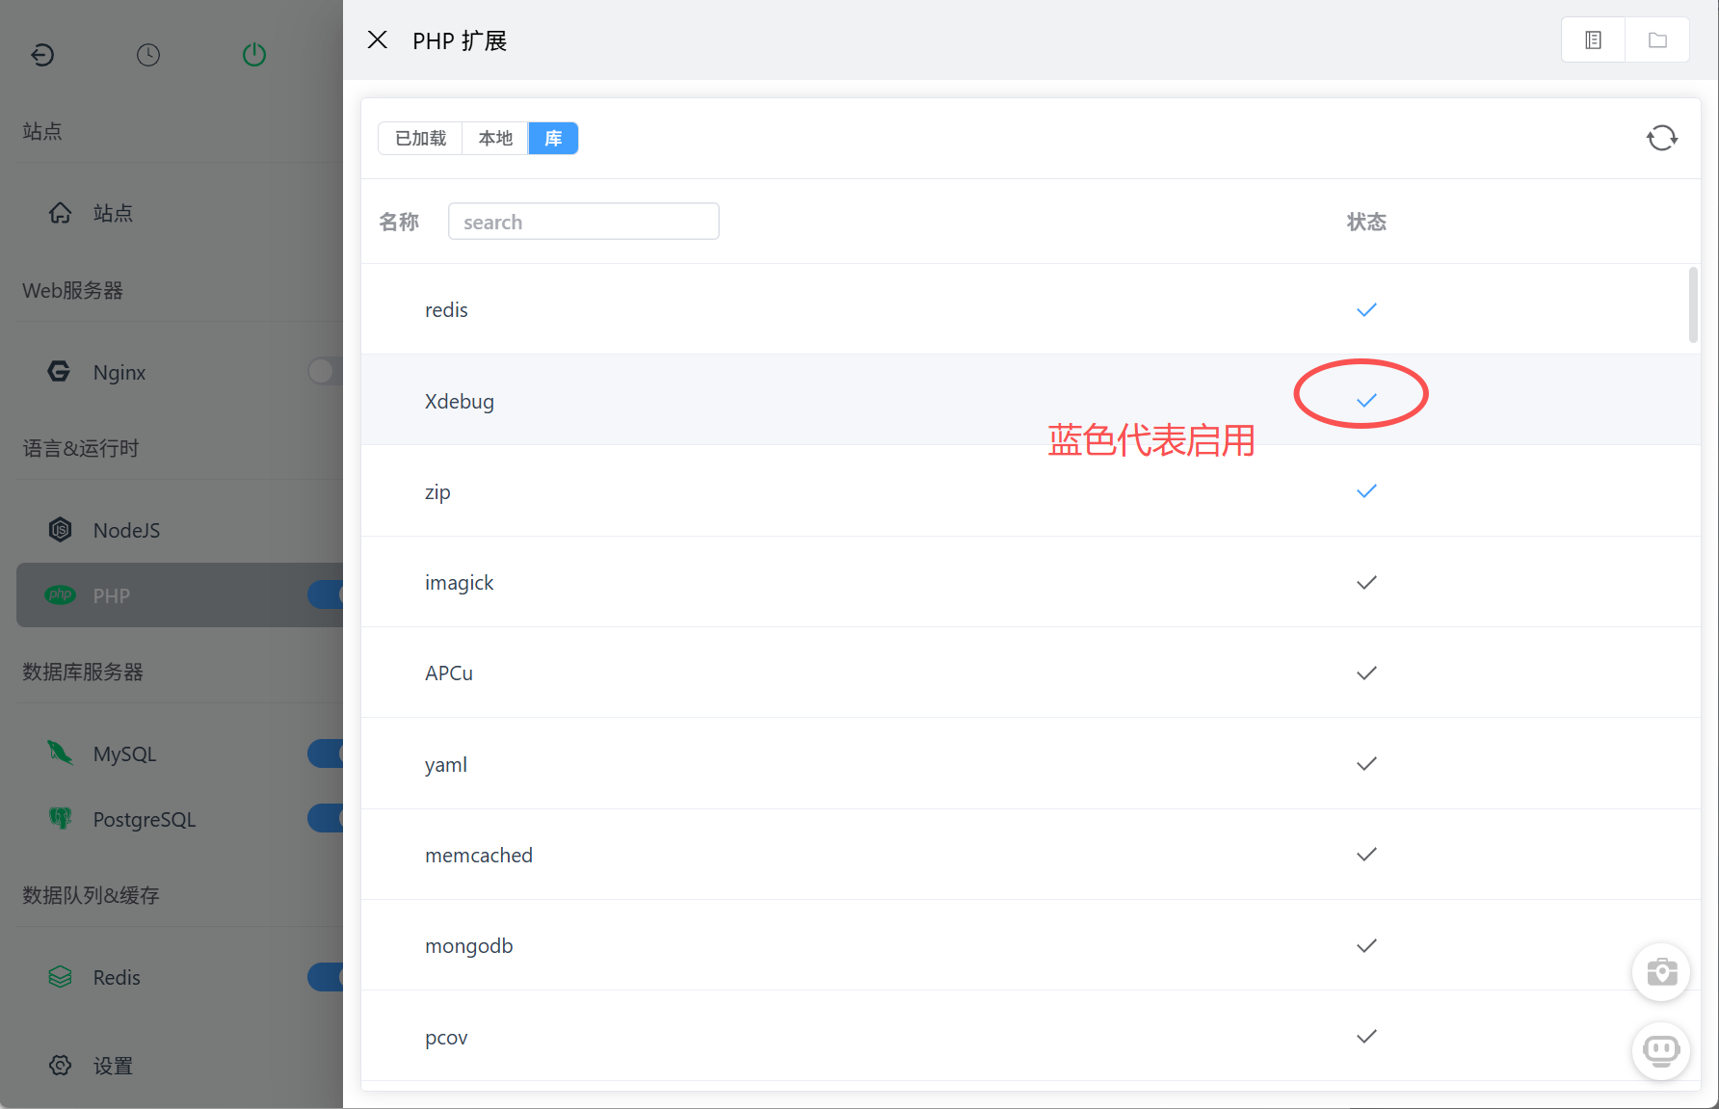Image resolution: width=1719 pixels, height=1109 pixels.
Task: Toggle the Xdebug extension status checkmark
Action: coord(1366,400)
